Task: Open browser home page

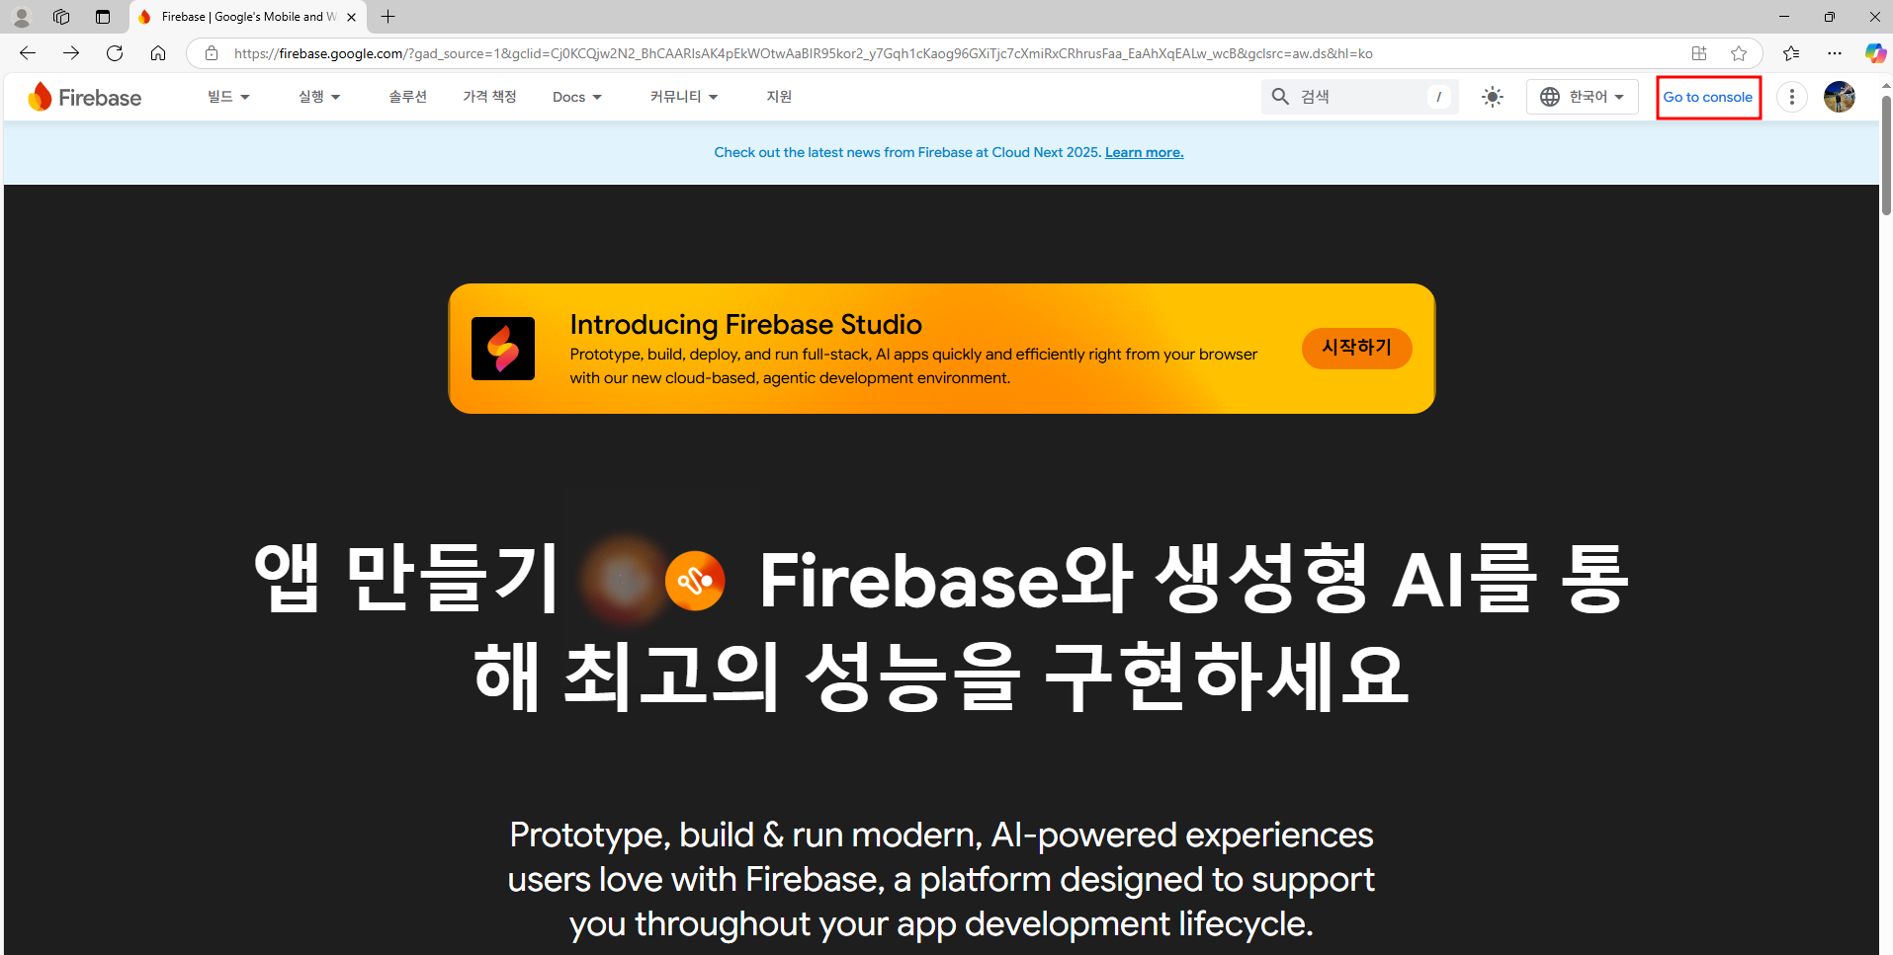Action: [x=158, y=53]
